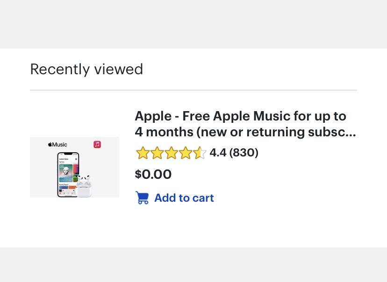Click the Apple Music product thumbnail
The image size is (387, 282).
[74, 167]
